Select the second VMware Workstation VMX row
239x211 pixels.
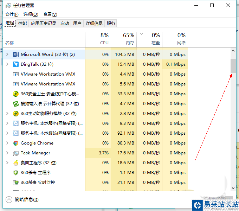(x=96, y=84)
